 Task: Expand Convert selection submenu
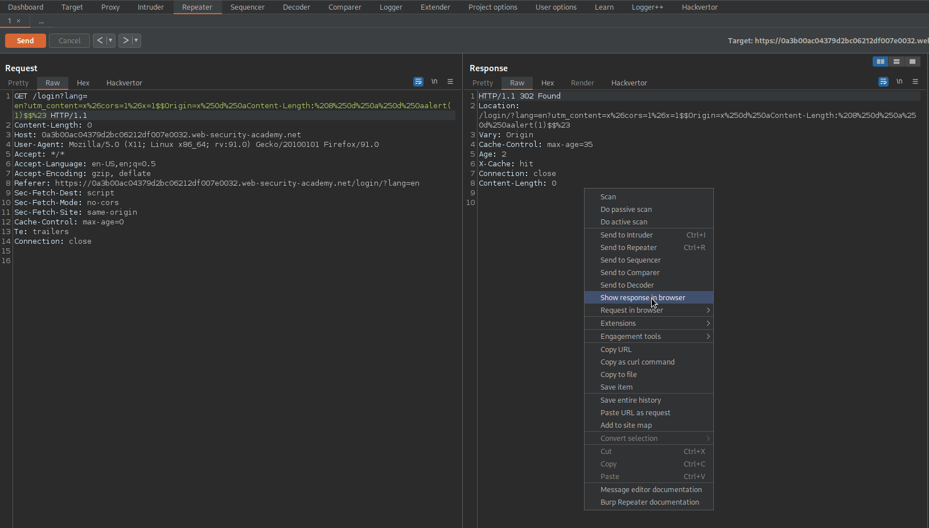click(x=649, y=439)
